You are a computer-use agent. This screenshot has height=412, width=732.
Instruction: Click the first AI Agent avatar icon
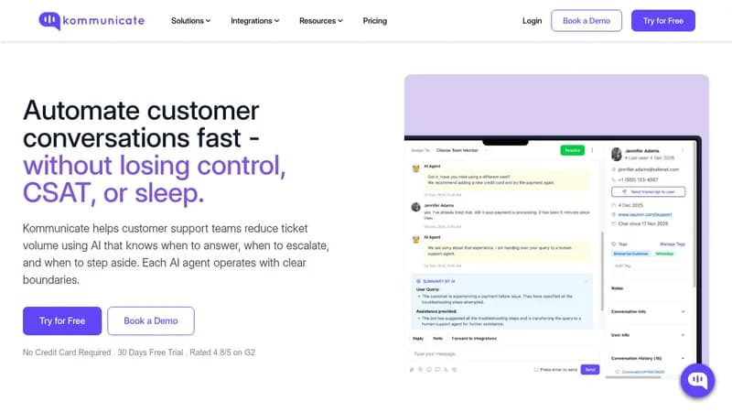[x=415, y=168]
